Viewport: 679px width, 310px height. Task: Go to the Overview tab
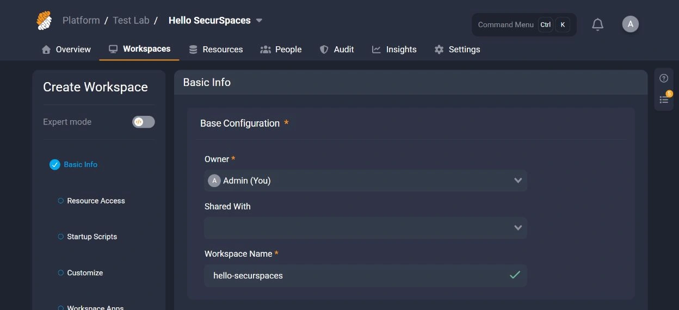(x=66, y=49)
